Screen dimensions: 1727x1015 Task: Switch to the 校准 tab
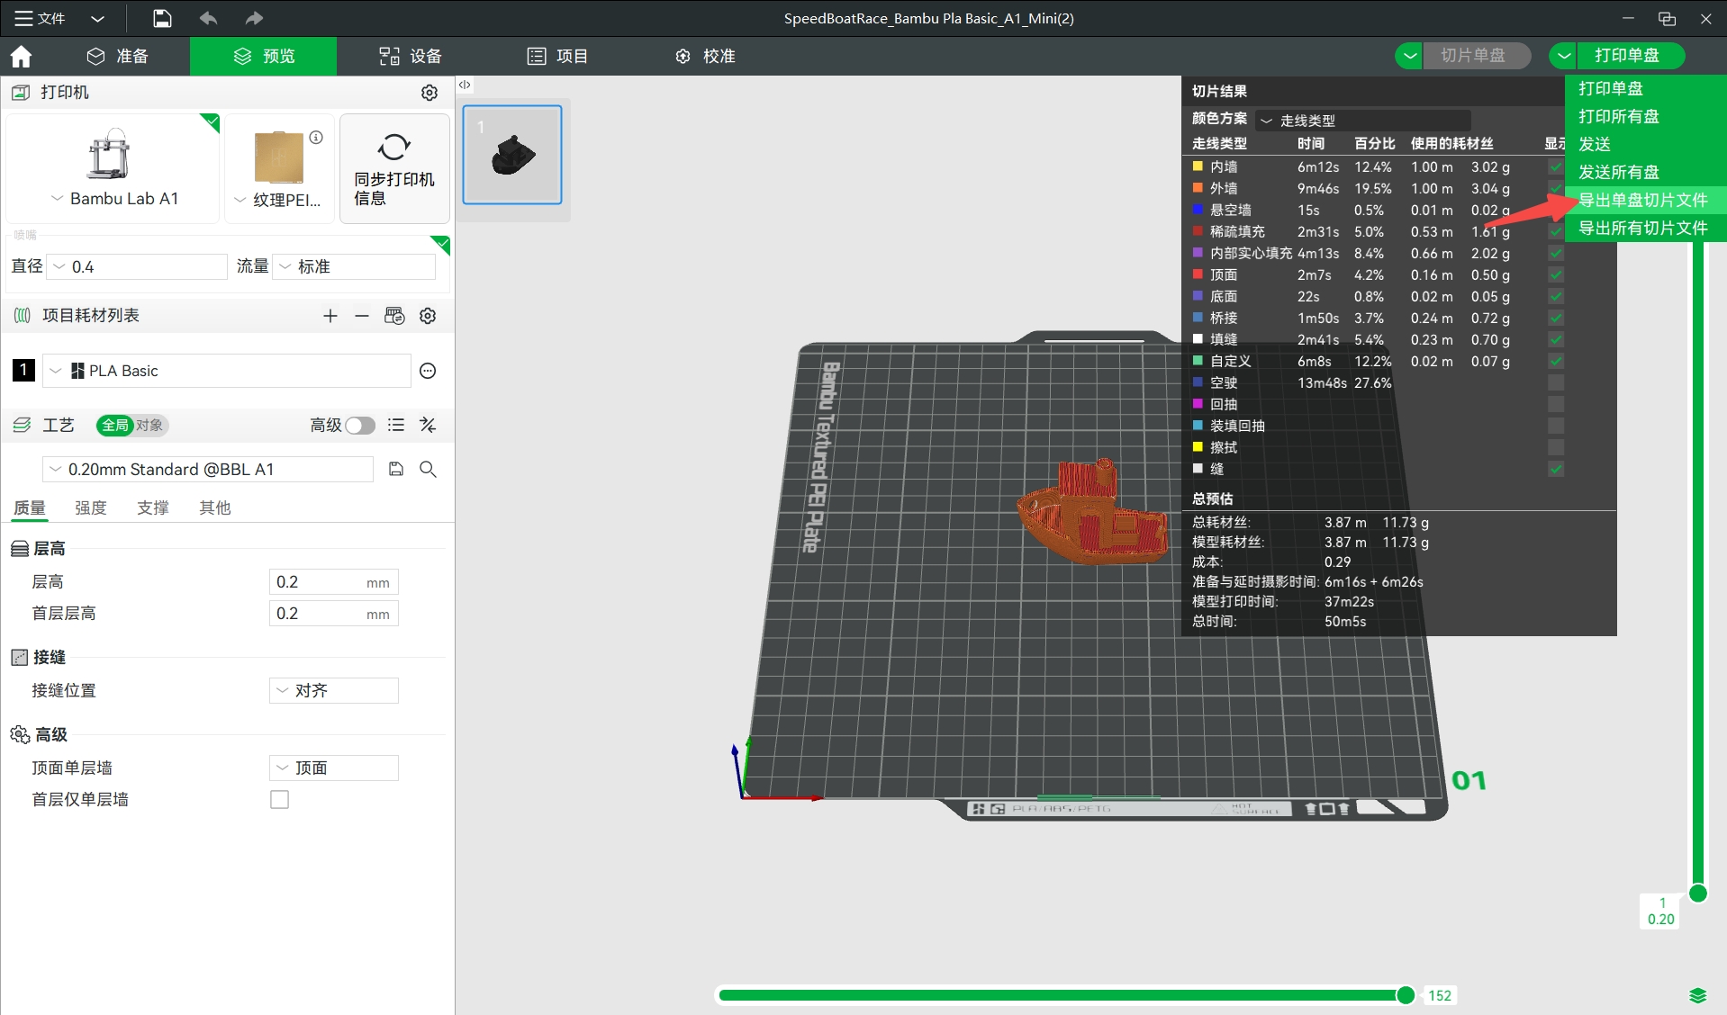pyautogui.click(x=705, y=56)
